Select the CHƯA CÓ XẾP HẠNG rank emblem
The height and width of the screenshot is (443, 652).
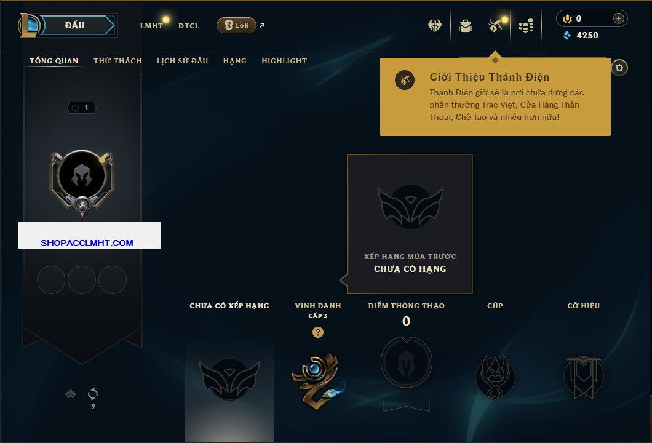tap(229, 378)
